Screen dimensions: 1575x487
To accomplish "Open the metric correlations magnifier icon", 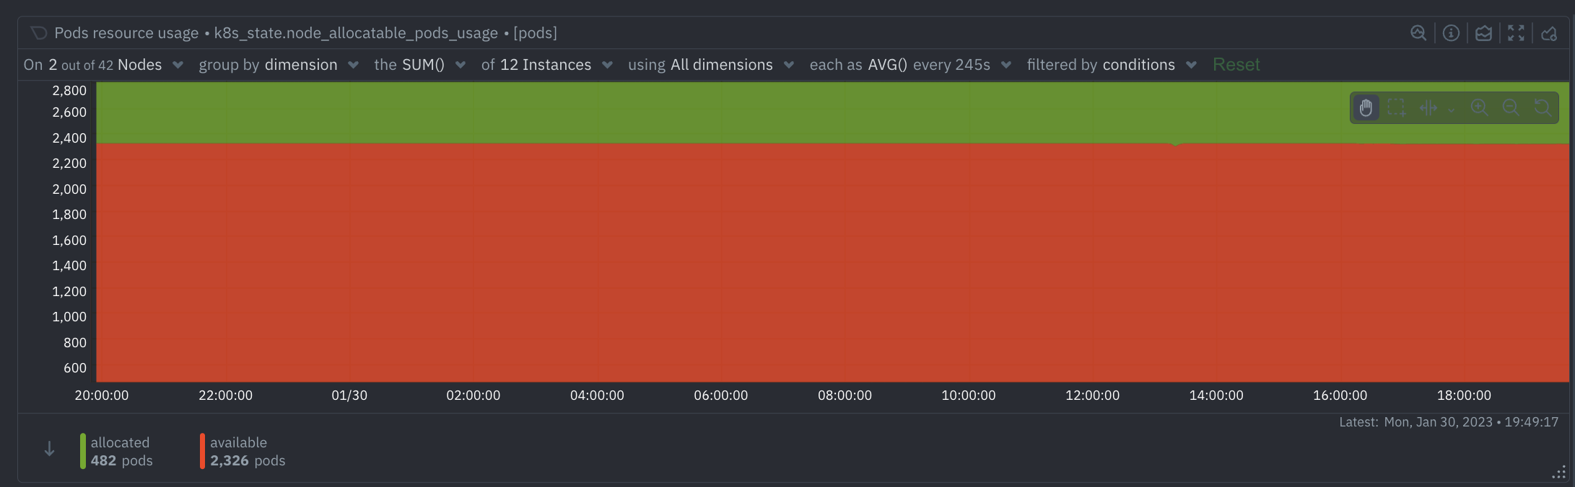I will (x=1418, y=33).
